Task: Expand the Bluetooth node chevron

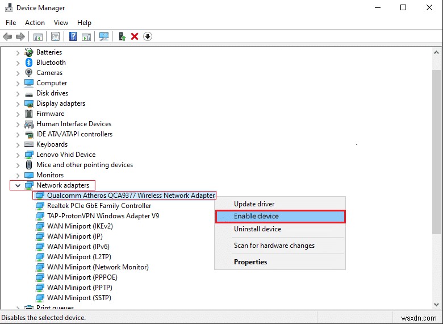Action: (18, 63)
